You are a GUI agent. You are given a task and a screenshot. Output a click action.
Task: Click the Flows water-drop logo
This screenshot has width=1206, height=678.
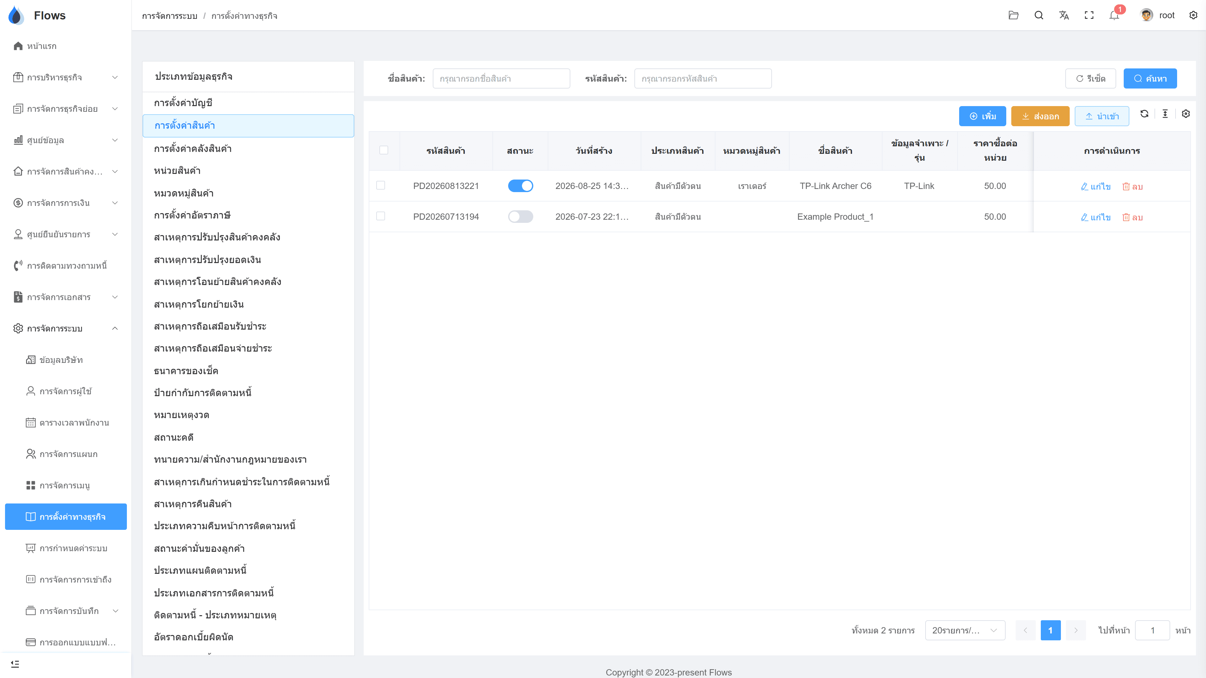point(16,15)
